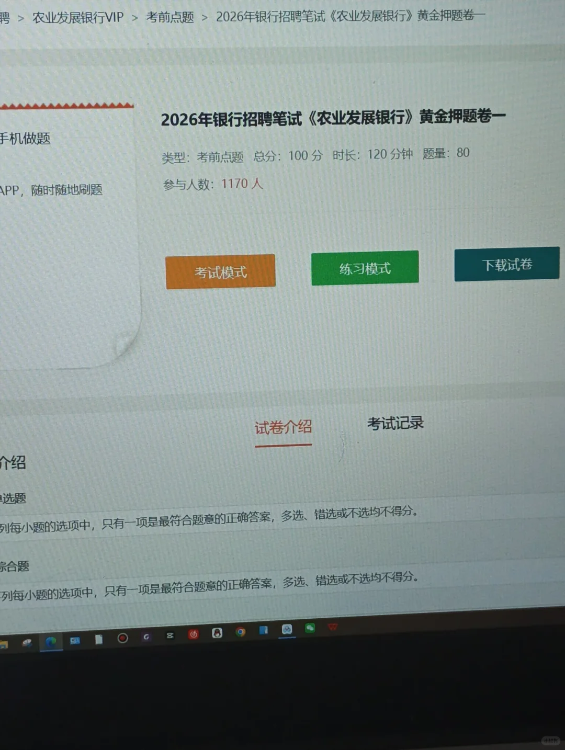Click 题量: 80 text
The image size is (565, 750).
tap(446, 153)
